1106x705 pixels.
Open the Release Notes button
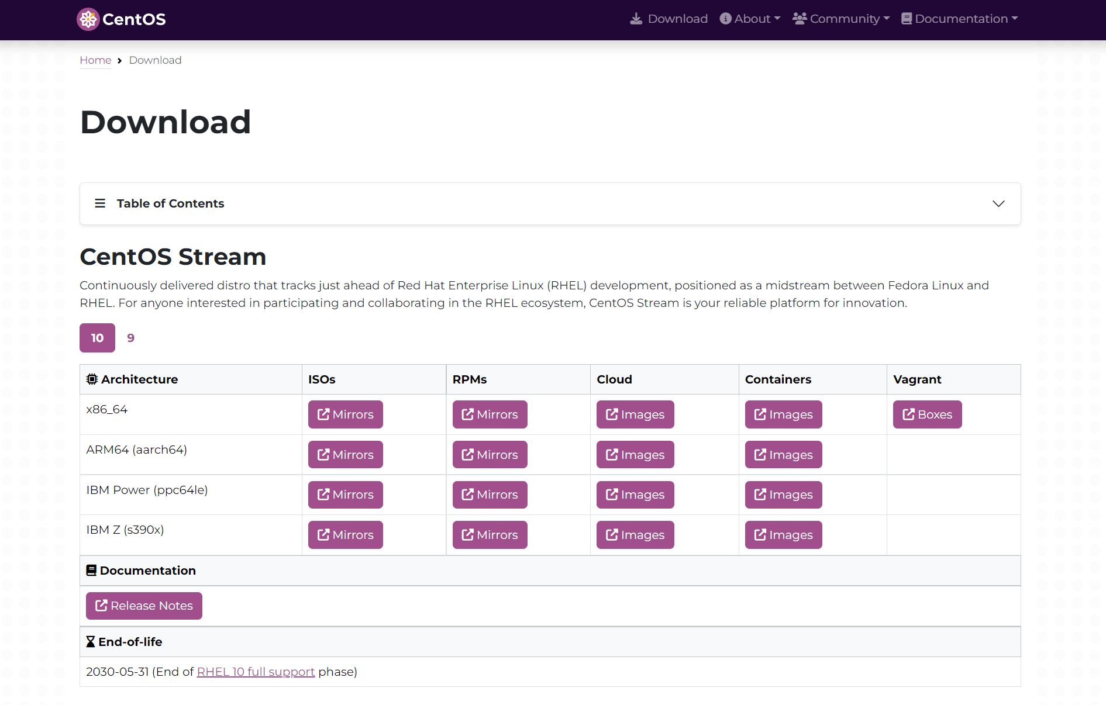pos(144,606)
